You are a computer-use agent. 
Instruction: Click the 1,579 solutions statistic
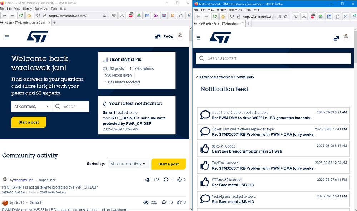pos(142,68)
